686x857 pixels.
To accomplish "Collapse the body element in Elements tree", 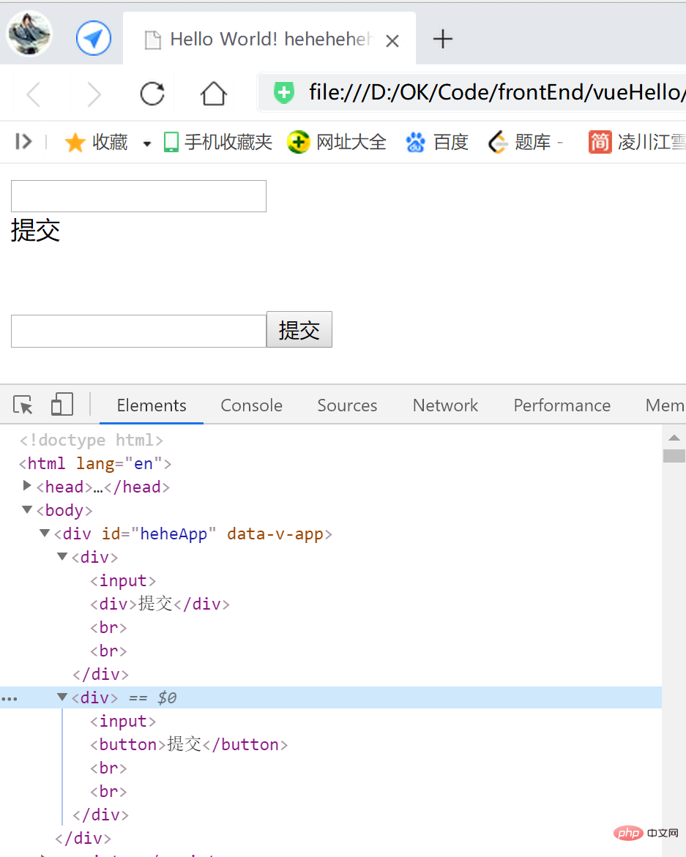I will click(x=27, y=509).
